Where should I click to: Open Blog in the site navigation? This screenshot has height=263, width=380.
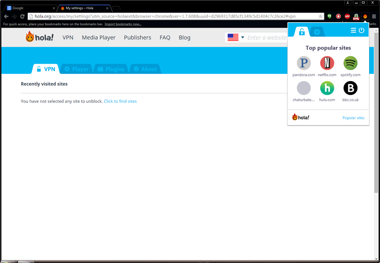[184, 37]
